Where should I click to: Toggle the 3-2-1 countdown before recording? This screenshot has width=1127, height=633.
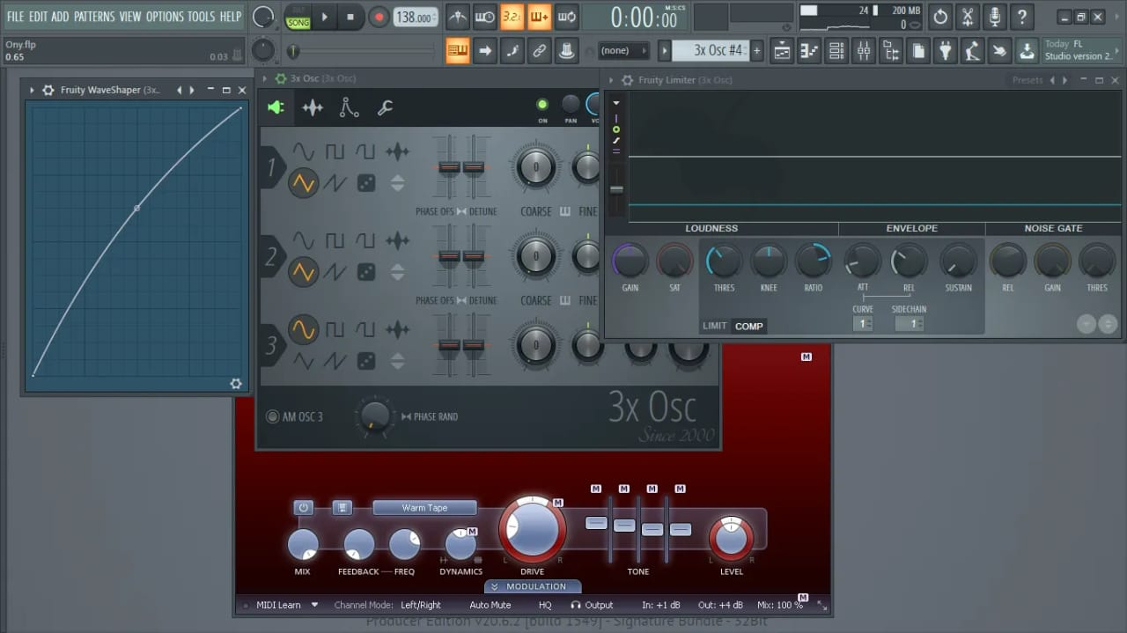tap(512, 17)
